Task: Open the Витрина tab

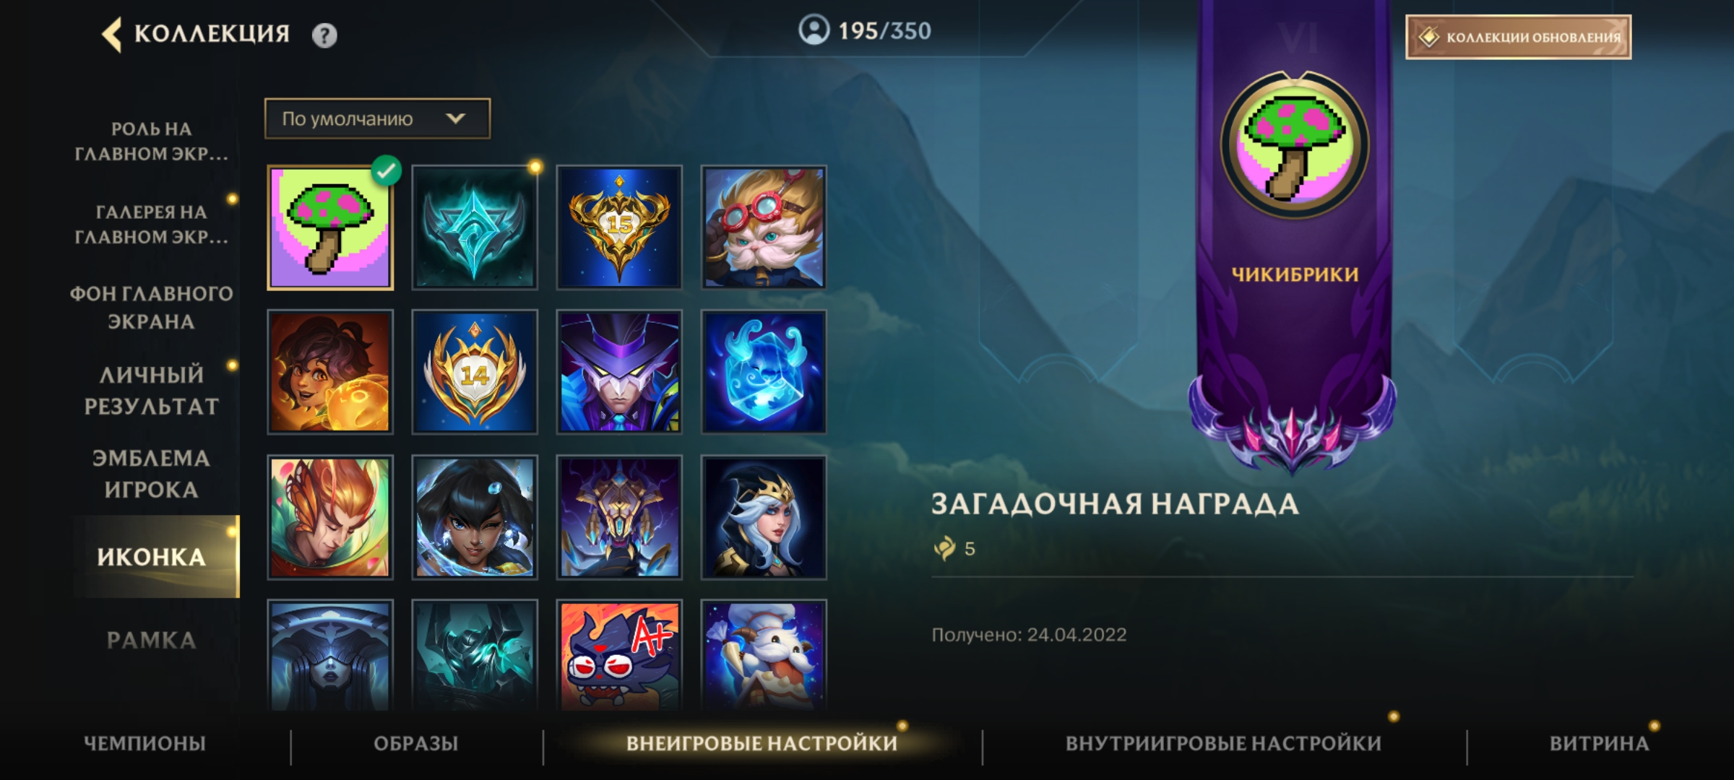Action: pos(1599,743)
